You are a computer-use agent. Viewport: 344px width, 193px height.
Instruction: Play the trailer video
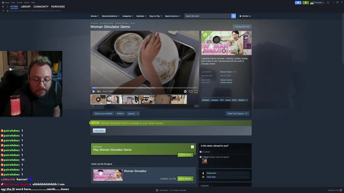click(x=94, y=91)
